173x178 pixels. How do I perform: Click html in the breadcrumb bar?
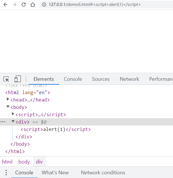tap(7, 162)
